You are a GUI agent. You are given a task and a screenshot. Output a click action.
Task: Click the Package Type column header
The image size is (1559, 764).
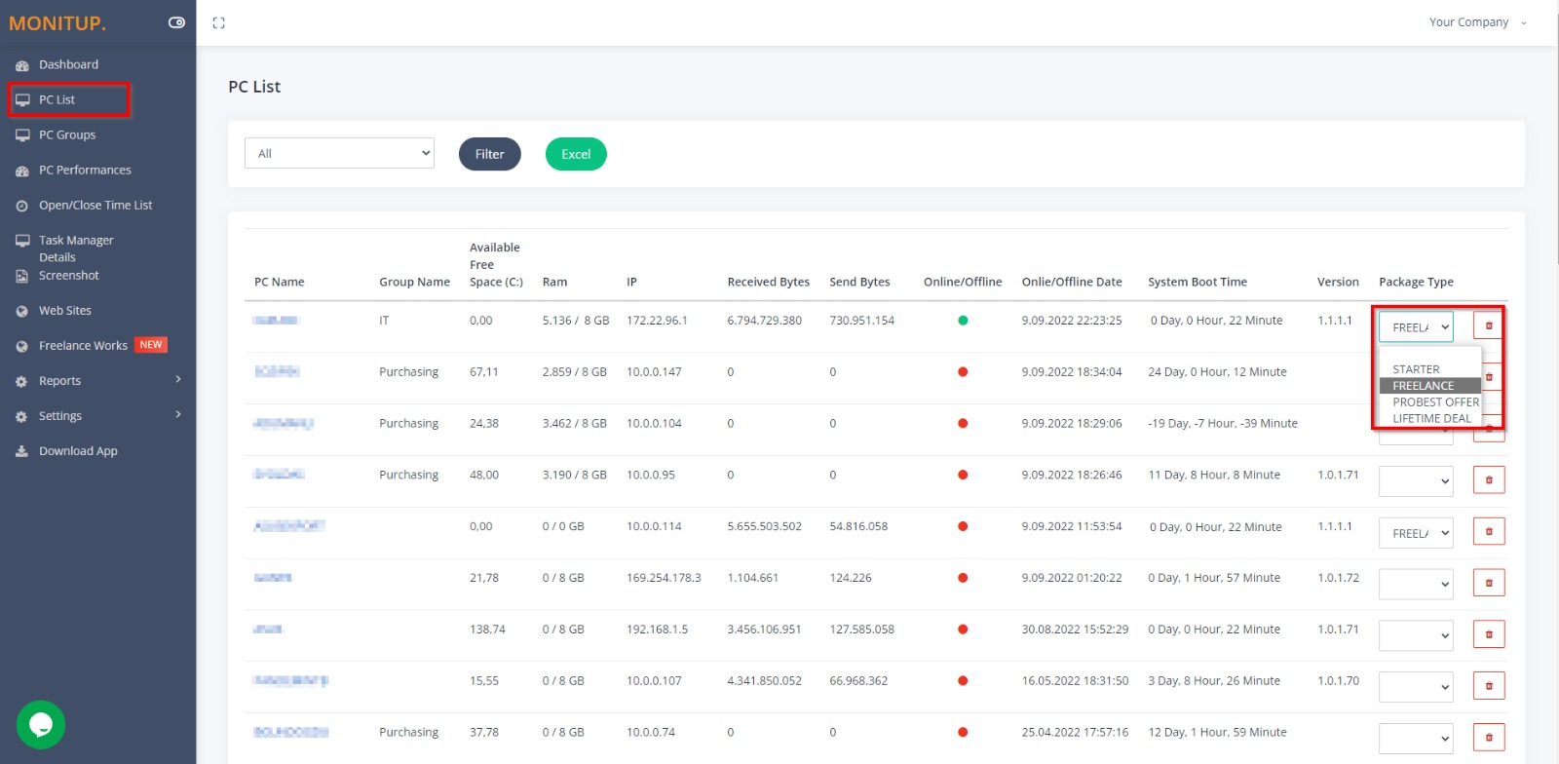(1416, 282)
